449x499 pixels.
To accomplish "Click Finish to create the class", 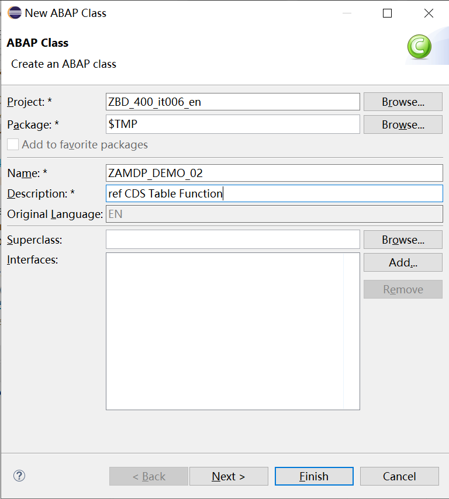I will (x=314, y=476).
